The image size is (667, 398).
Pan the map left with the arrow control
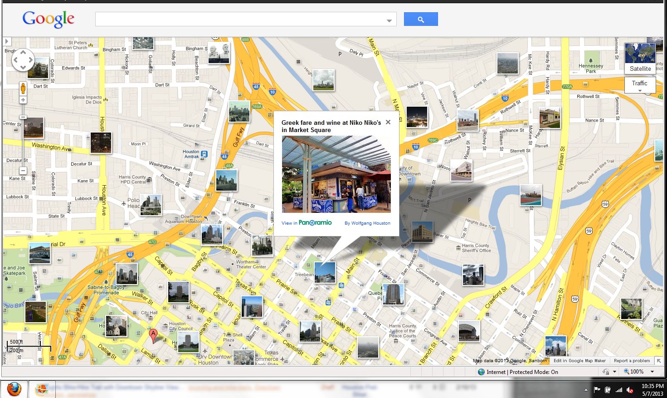(15, 60)
